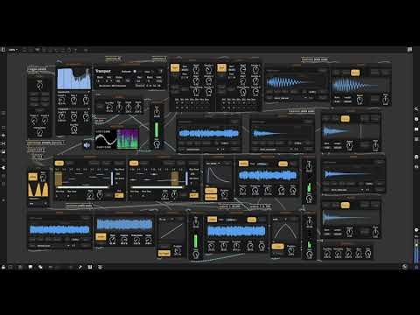The image size is (420, 315).
Task: Click the yellow triangle waveform display
Action: pyautogui.click(x=38, y=190)
